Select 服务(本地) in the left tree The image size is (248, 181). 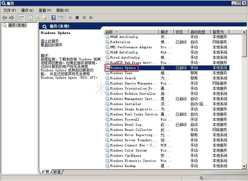click(17, 25)
